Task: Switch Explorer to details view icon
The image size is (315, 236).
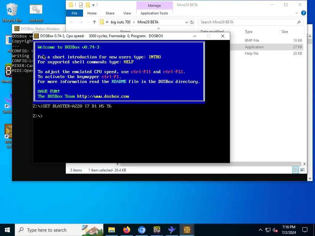Action: (x=296, y=170)
